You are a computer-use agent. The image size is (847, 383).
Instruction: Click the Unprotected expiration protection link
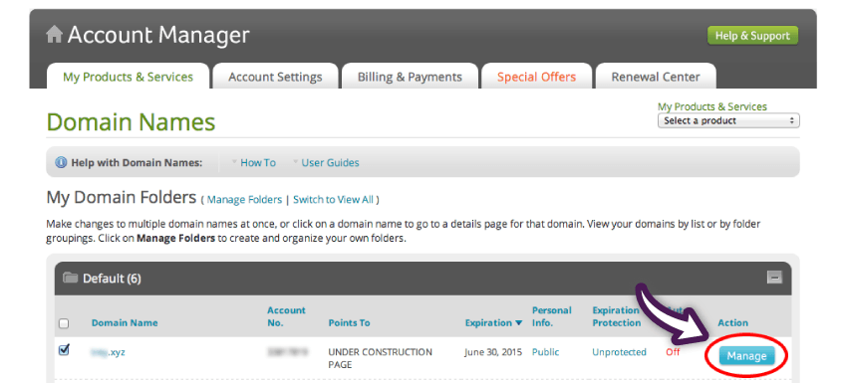(x=619, y=352)
